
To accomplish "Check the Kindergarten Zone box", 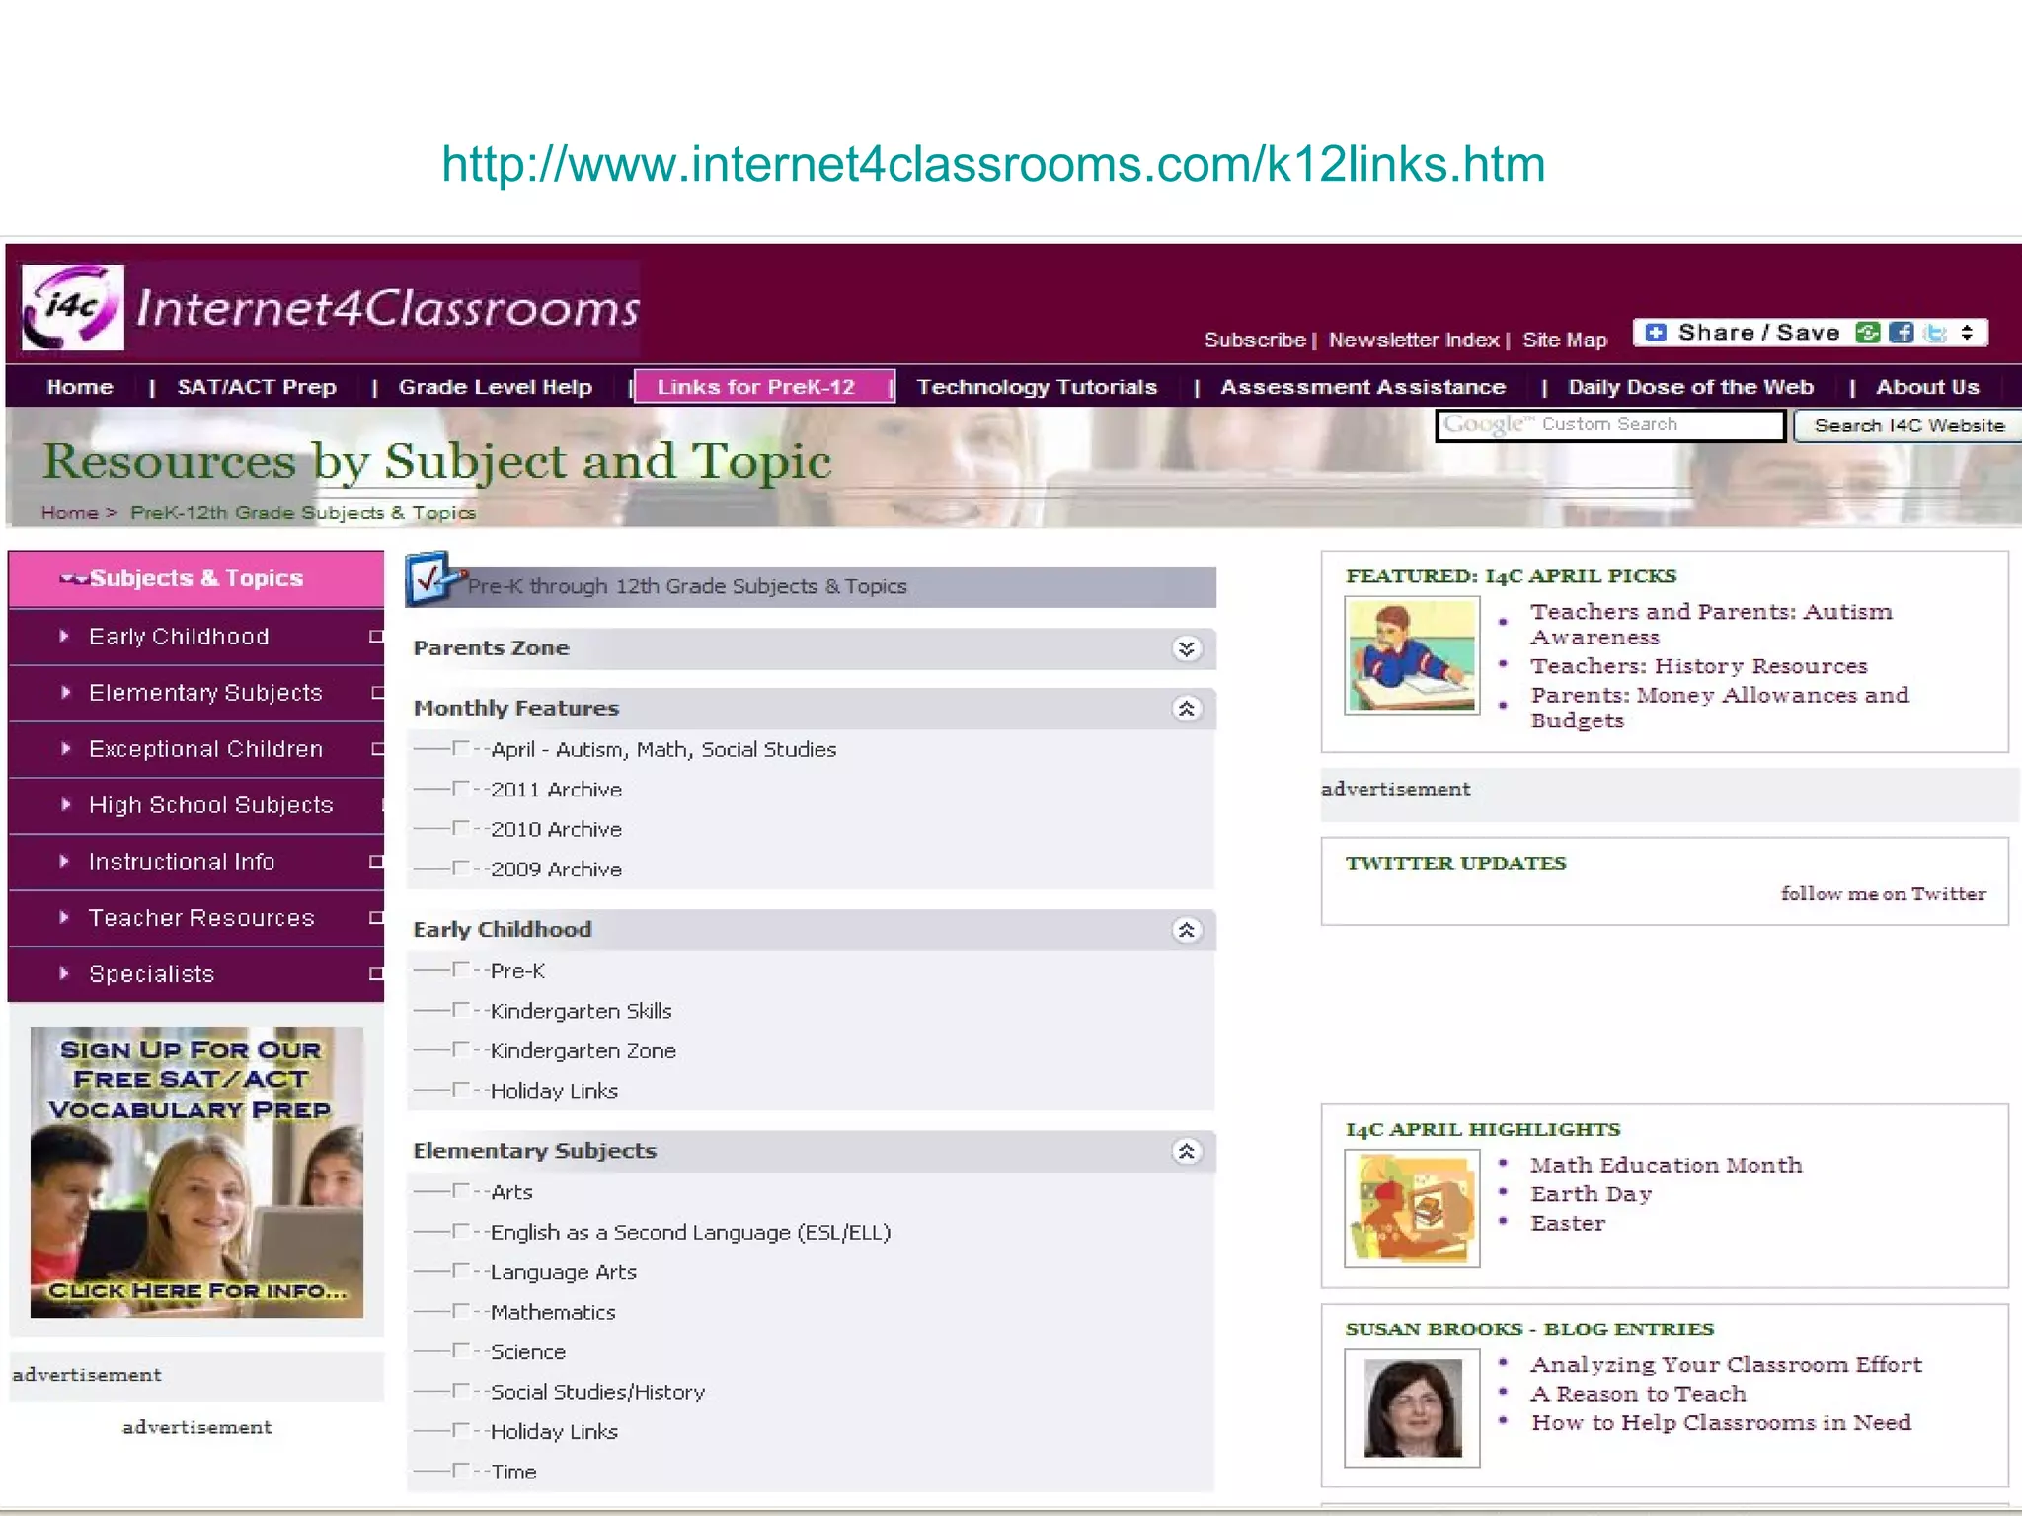I will (x=461, y=1050).
